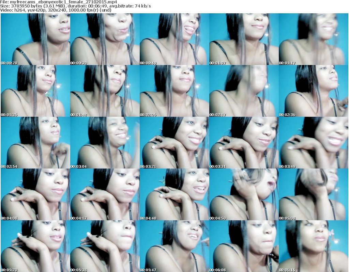Select the thumbnail timestamped 00:03:04
Viewport: 349px width, 272px height.
[x=105, y=143]
